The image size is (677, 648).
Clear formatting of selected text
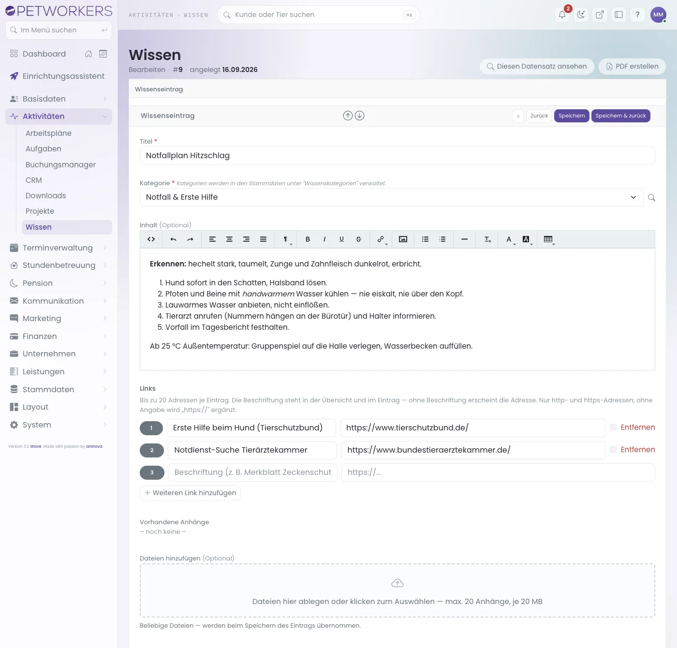487,239
